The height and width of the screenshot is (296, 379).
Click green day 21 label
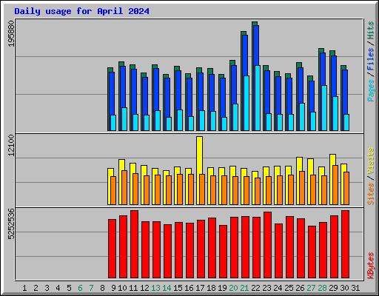pos(244,288)
